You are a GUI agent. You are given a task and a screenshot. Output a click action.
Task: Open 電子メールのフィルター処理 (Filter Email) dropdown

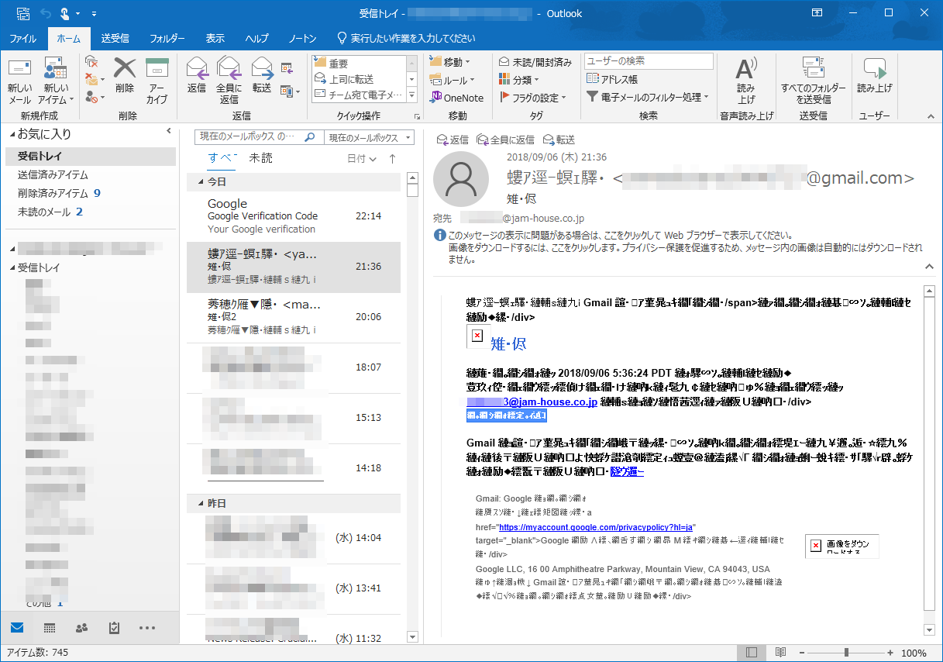647,97
